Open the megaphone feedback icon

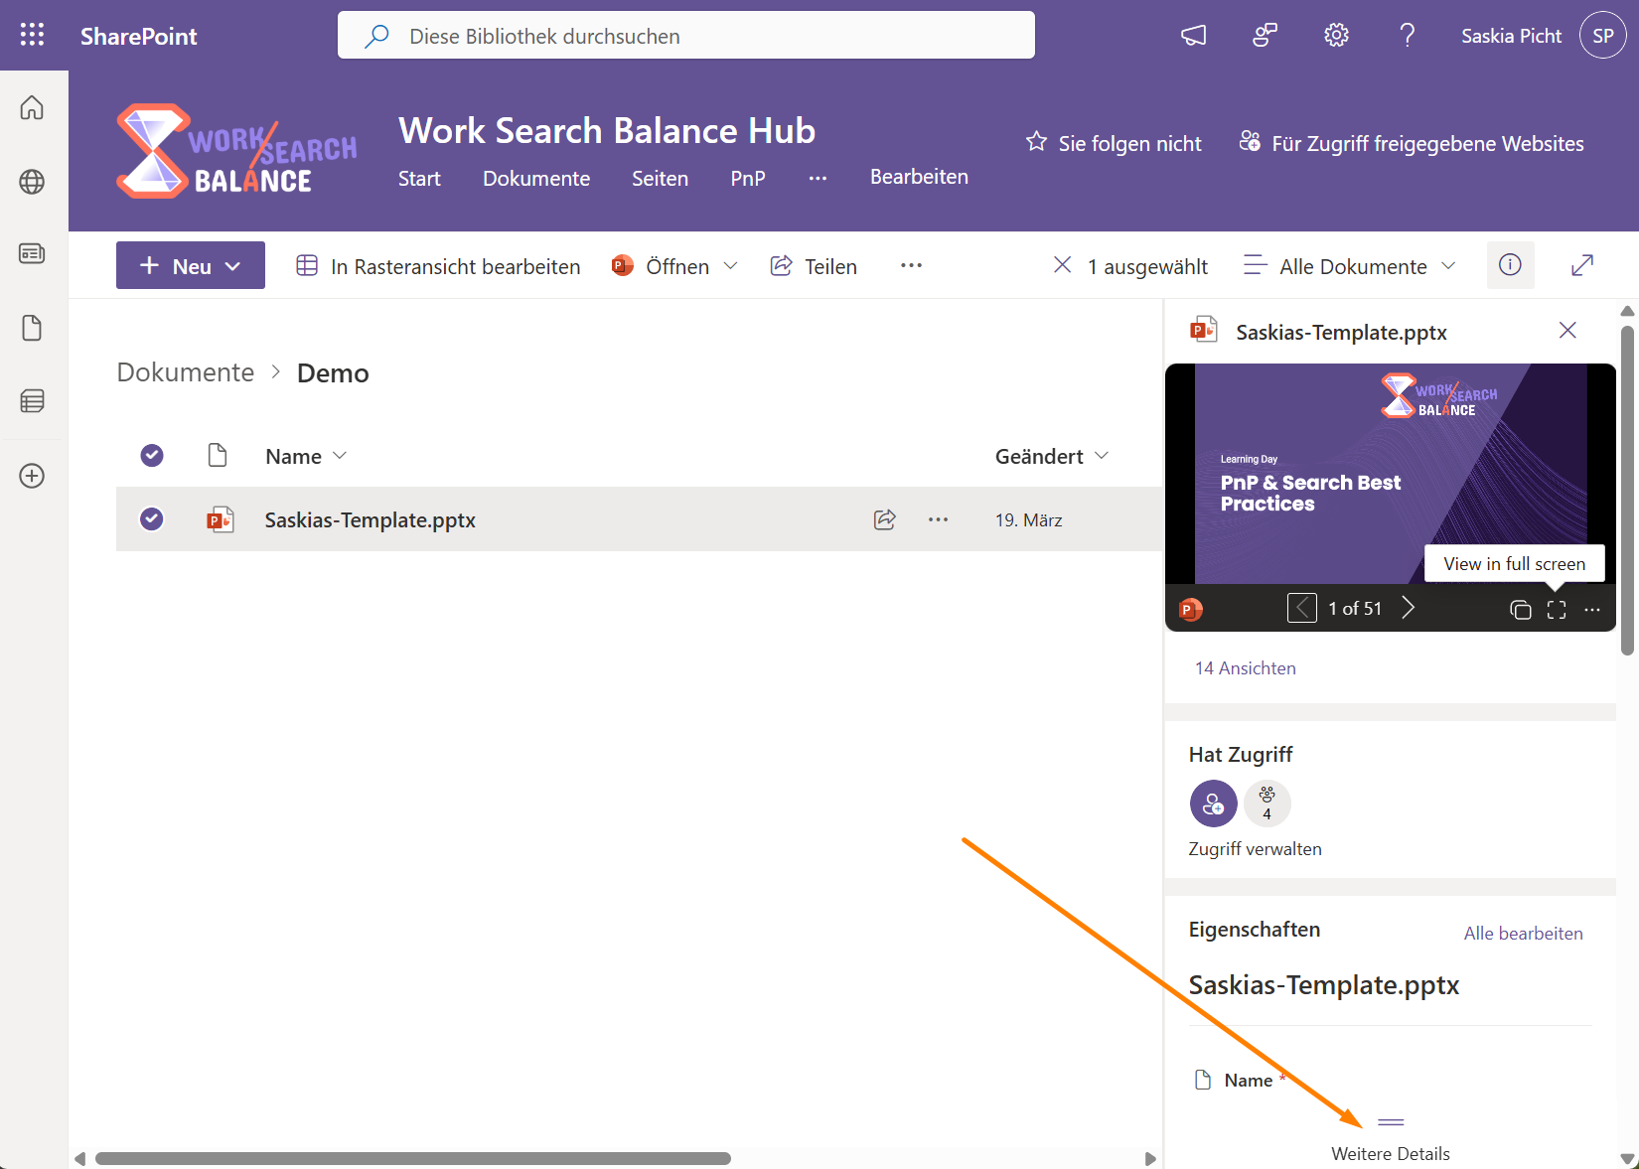[1193, 36]
